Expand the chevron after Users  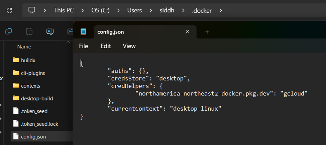coord(151,10)
